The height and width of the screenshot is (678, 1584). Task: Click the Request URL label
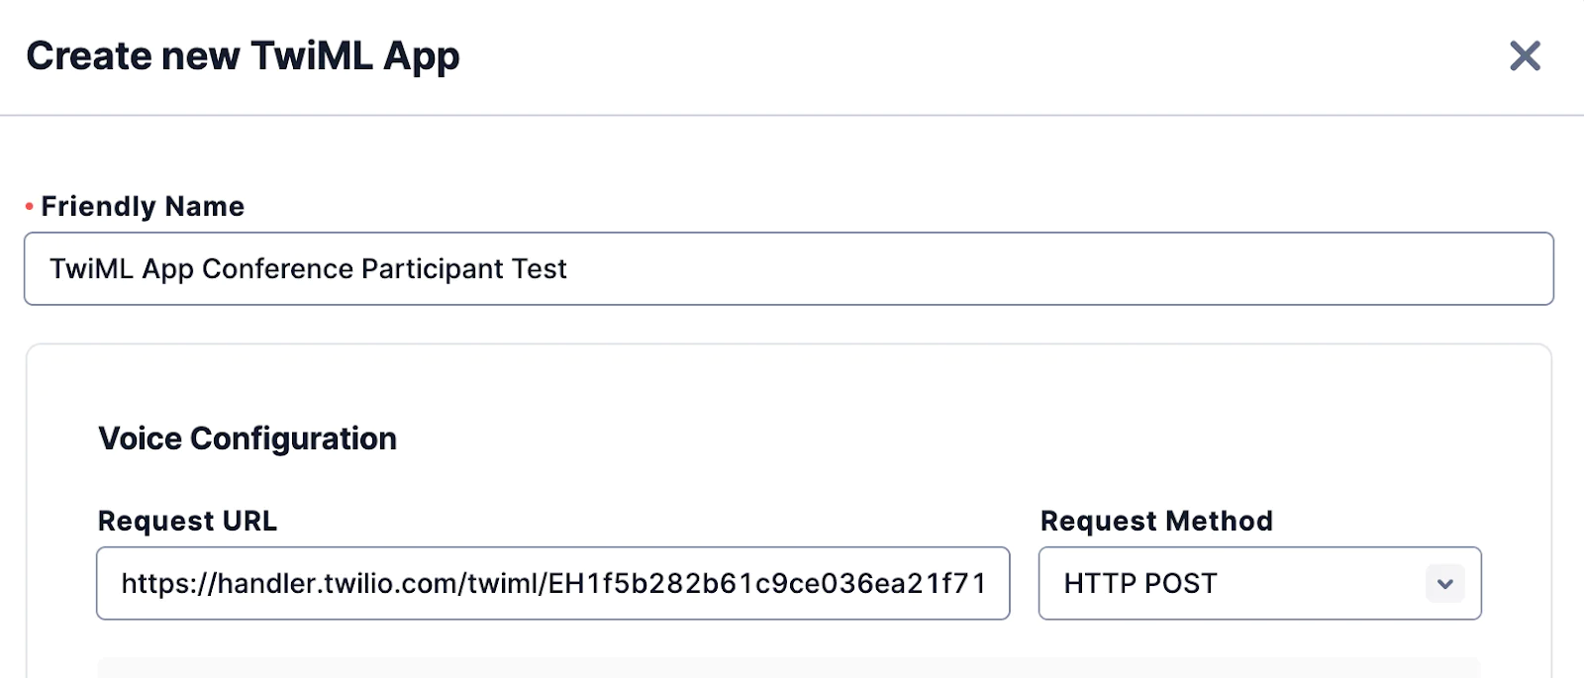(187, 521)
